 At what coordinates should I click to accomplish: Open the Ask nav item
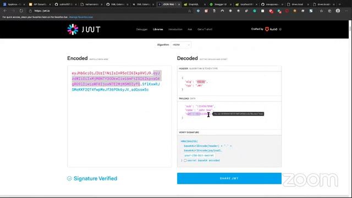190,29
